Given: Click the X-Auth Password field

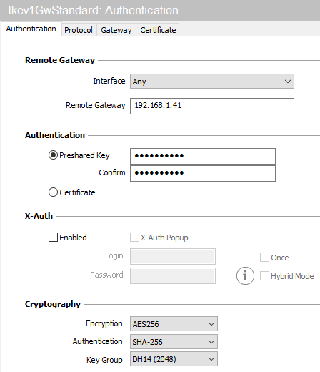Looking at the screenshot, I should (x=173, y=275).
